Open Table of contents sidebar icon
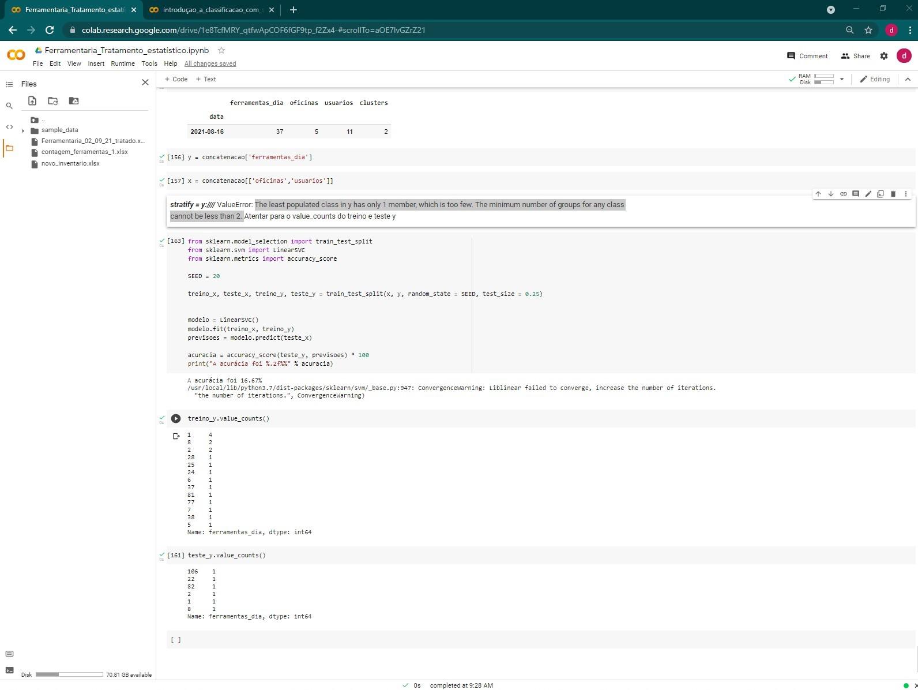The image size is (918, 690). click(x=9, y=84)
